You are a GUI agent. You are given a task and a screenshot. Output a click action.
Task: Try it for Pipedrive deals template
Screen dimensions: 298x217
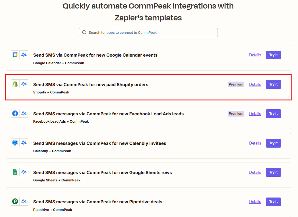coord(273,201)
